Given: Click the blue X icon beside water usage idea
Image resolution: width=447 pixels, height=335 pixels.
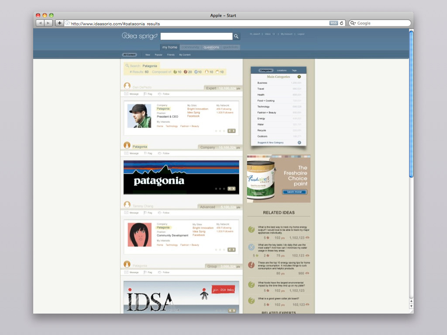Looking at the screenshot, I should pyautogui.click(x=251, y=247).
